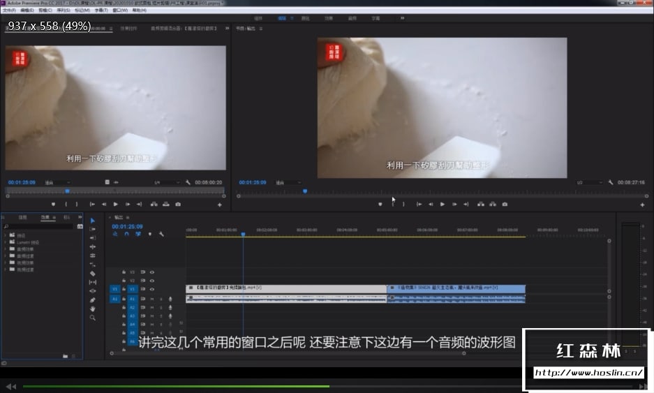This screenshot has height=393, width=654.
Task: Select the Pen tool
Action: pyautogui.click(x=93, y=299)
